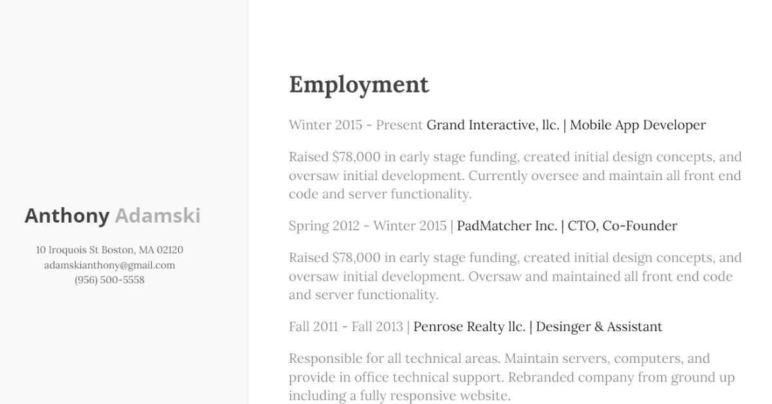Select the Grand Interactive, llc. company name

(493, 125)
